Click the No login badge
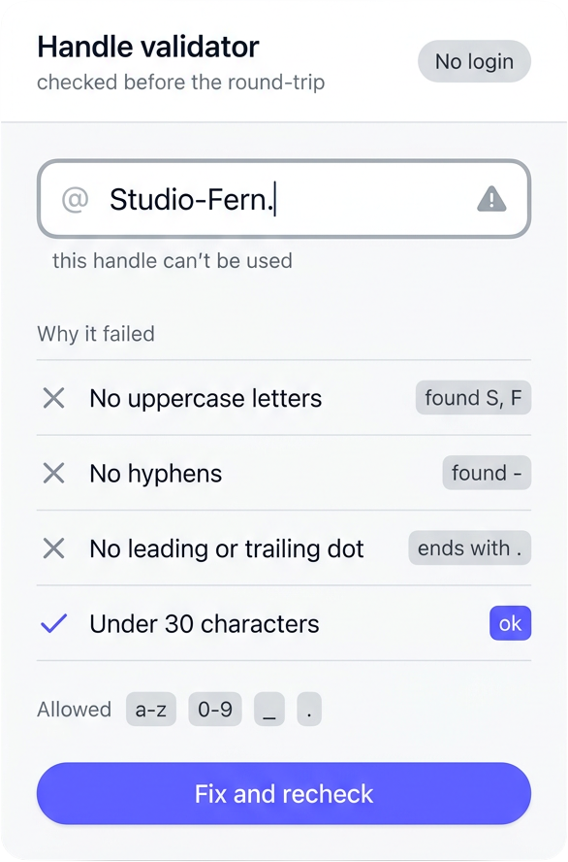568x862 pixels. [x=474, y=61]
